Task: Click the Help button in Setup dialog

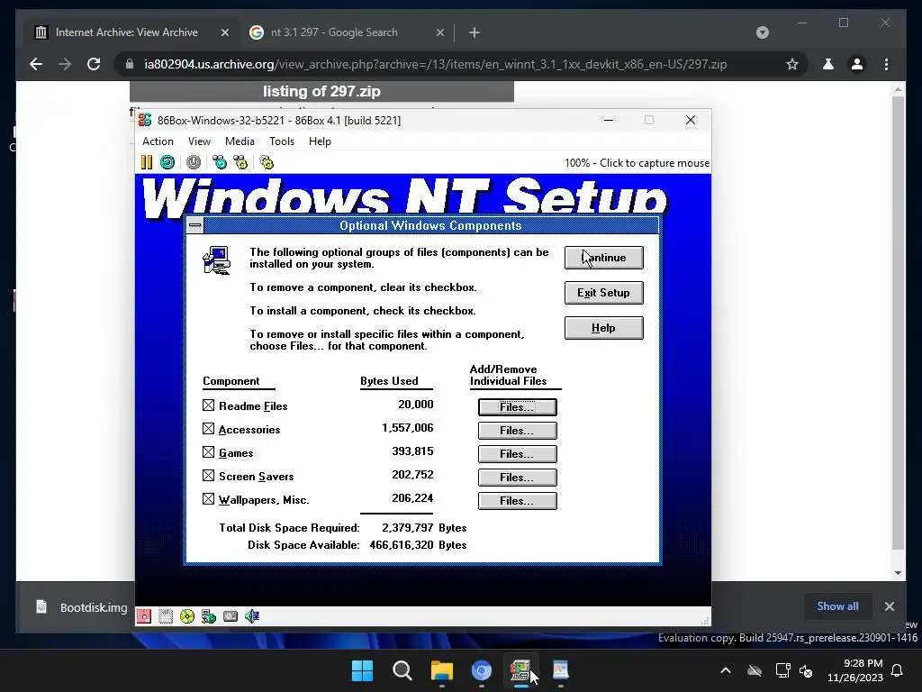Action: point(604,328)
